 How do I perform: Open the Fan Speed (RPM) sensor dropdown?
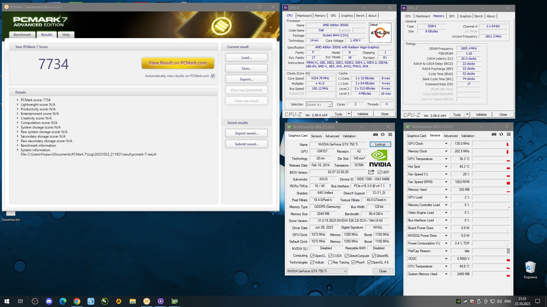(446, 182)
